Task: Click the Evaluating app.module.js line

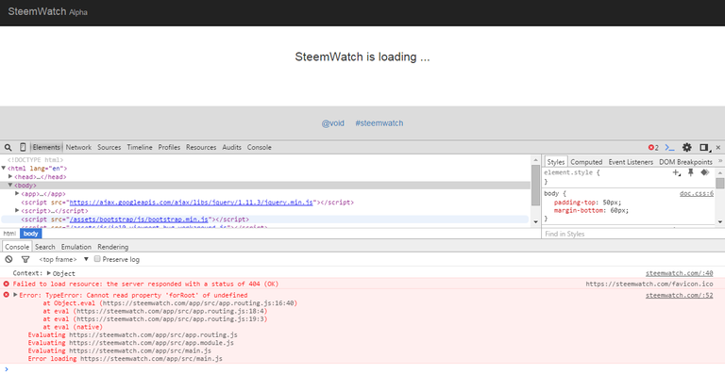Action: point(131,343)
